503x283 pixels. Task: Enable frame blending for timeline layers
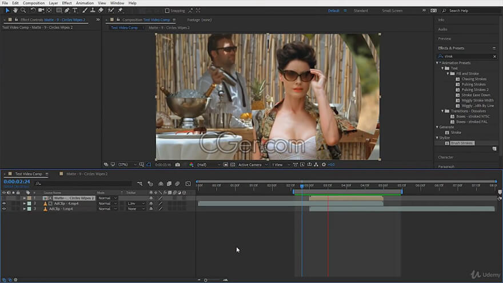169,184
